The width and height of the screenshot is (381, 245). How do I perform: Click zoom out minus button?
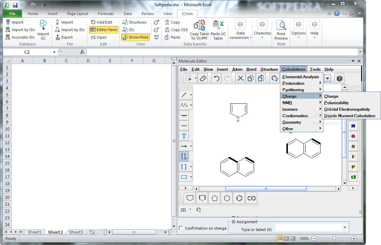click(x=314, y=239)
